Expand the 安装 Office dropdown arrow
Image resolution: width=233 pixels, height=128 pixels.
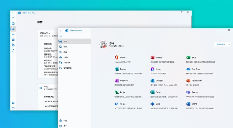tap(230, 44)
